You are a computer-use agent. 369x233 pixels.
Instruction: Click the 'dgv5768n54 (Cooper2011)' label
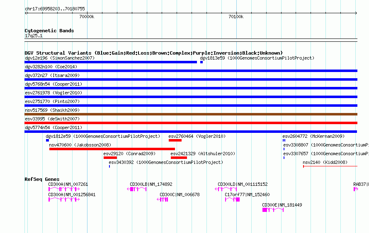53,84
